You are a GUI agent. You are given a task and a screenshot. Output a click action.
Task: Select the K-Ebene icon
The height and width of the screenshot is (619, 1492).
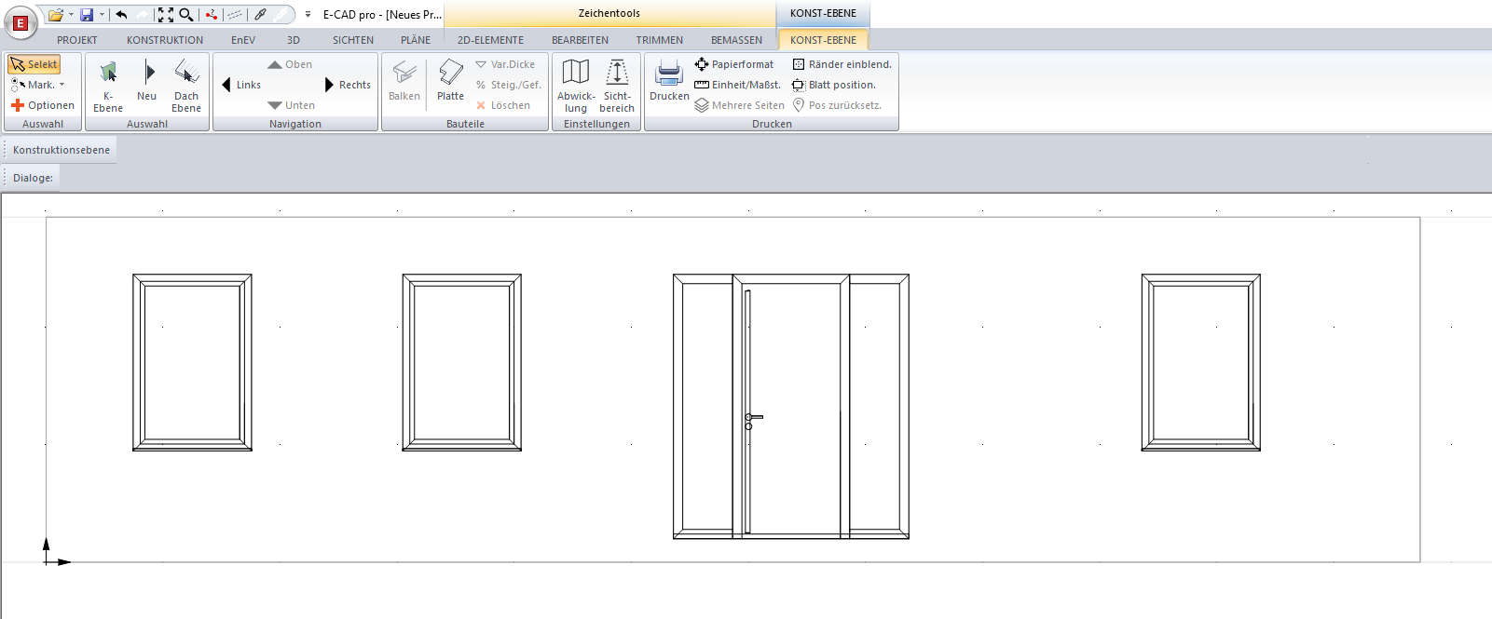point(108,86)
